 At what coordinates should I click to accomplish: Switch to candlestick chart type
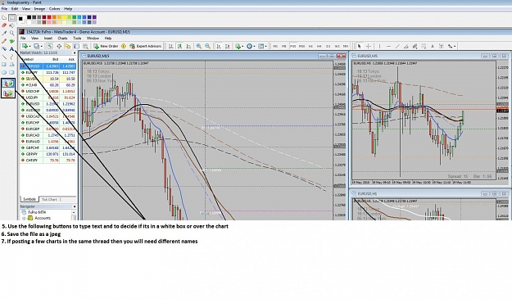[179, 47]
